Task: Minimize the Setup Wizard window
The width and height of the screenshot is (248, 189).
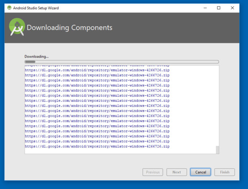Action: 205,8
